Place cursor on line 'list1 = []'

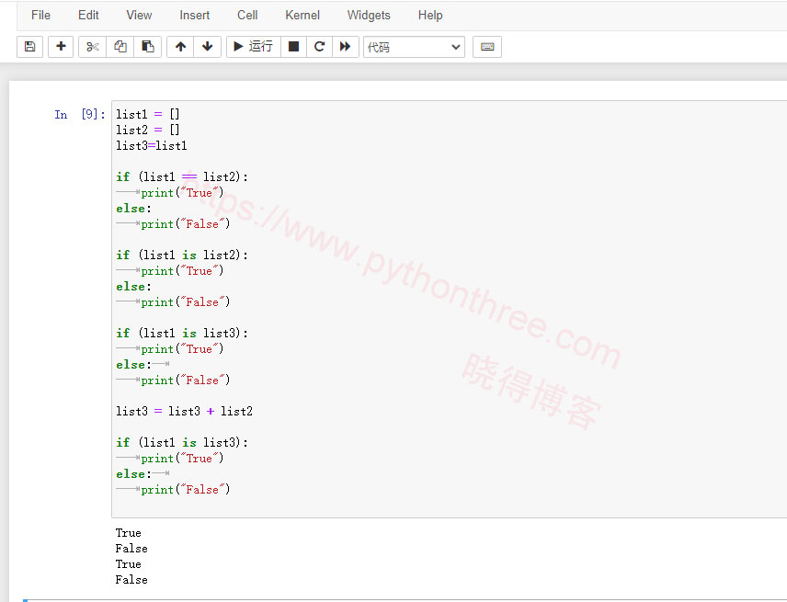click(147, 114)
